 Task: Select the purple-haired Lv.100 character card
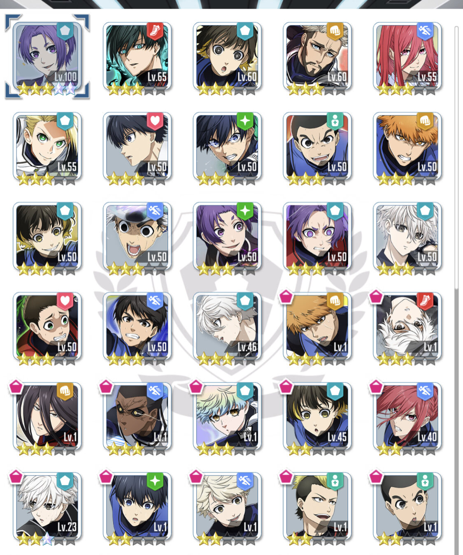[47, 56]
